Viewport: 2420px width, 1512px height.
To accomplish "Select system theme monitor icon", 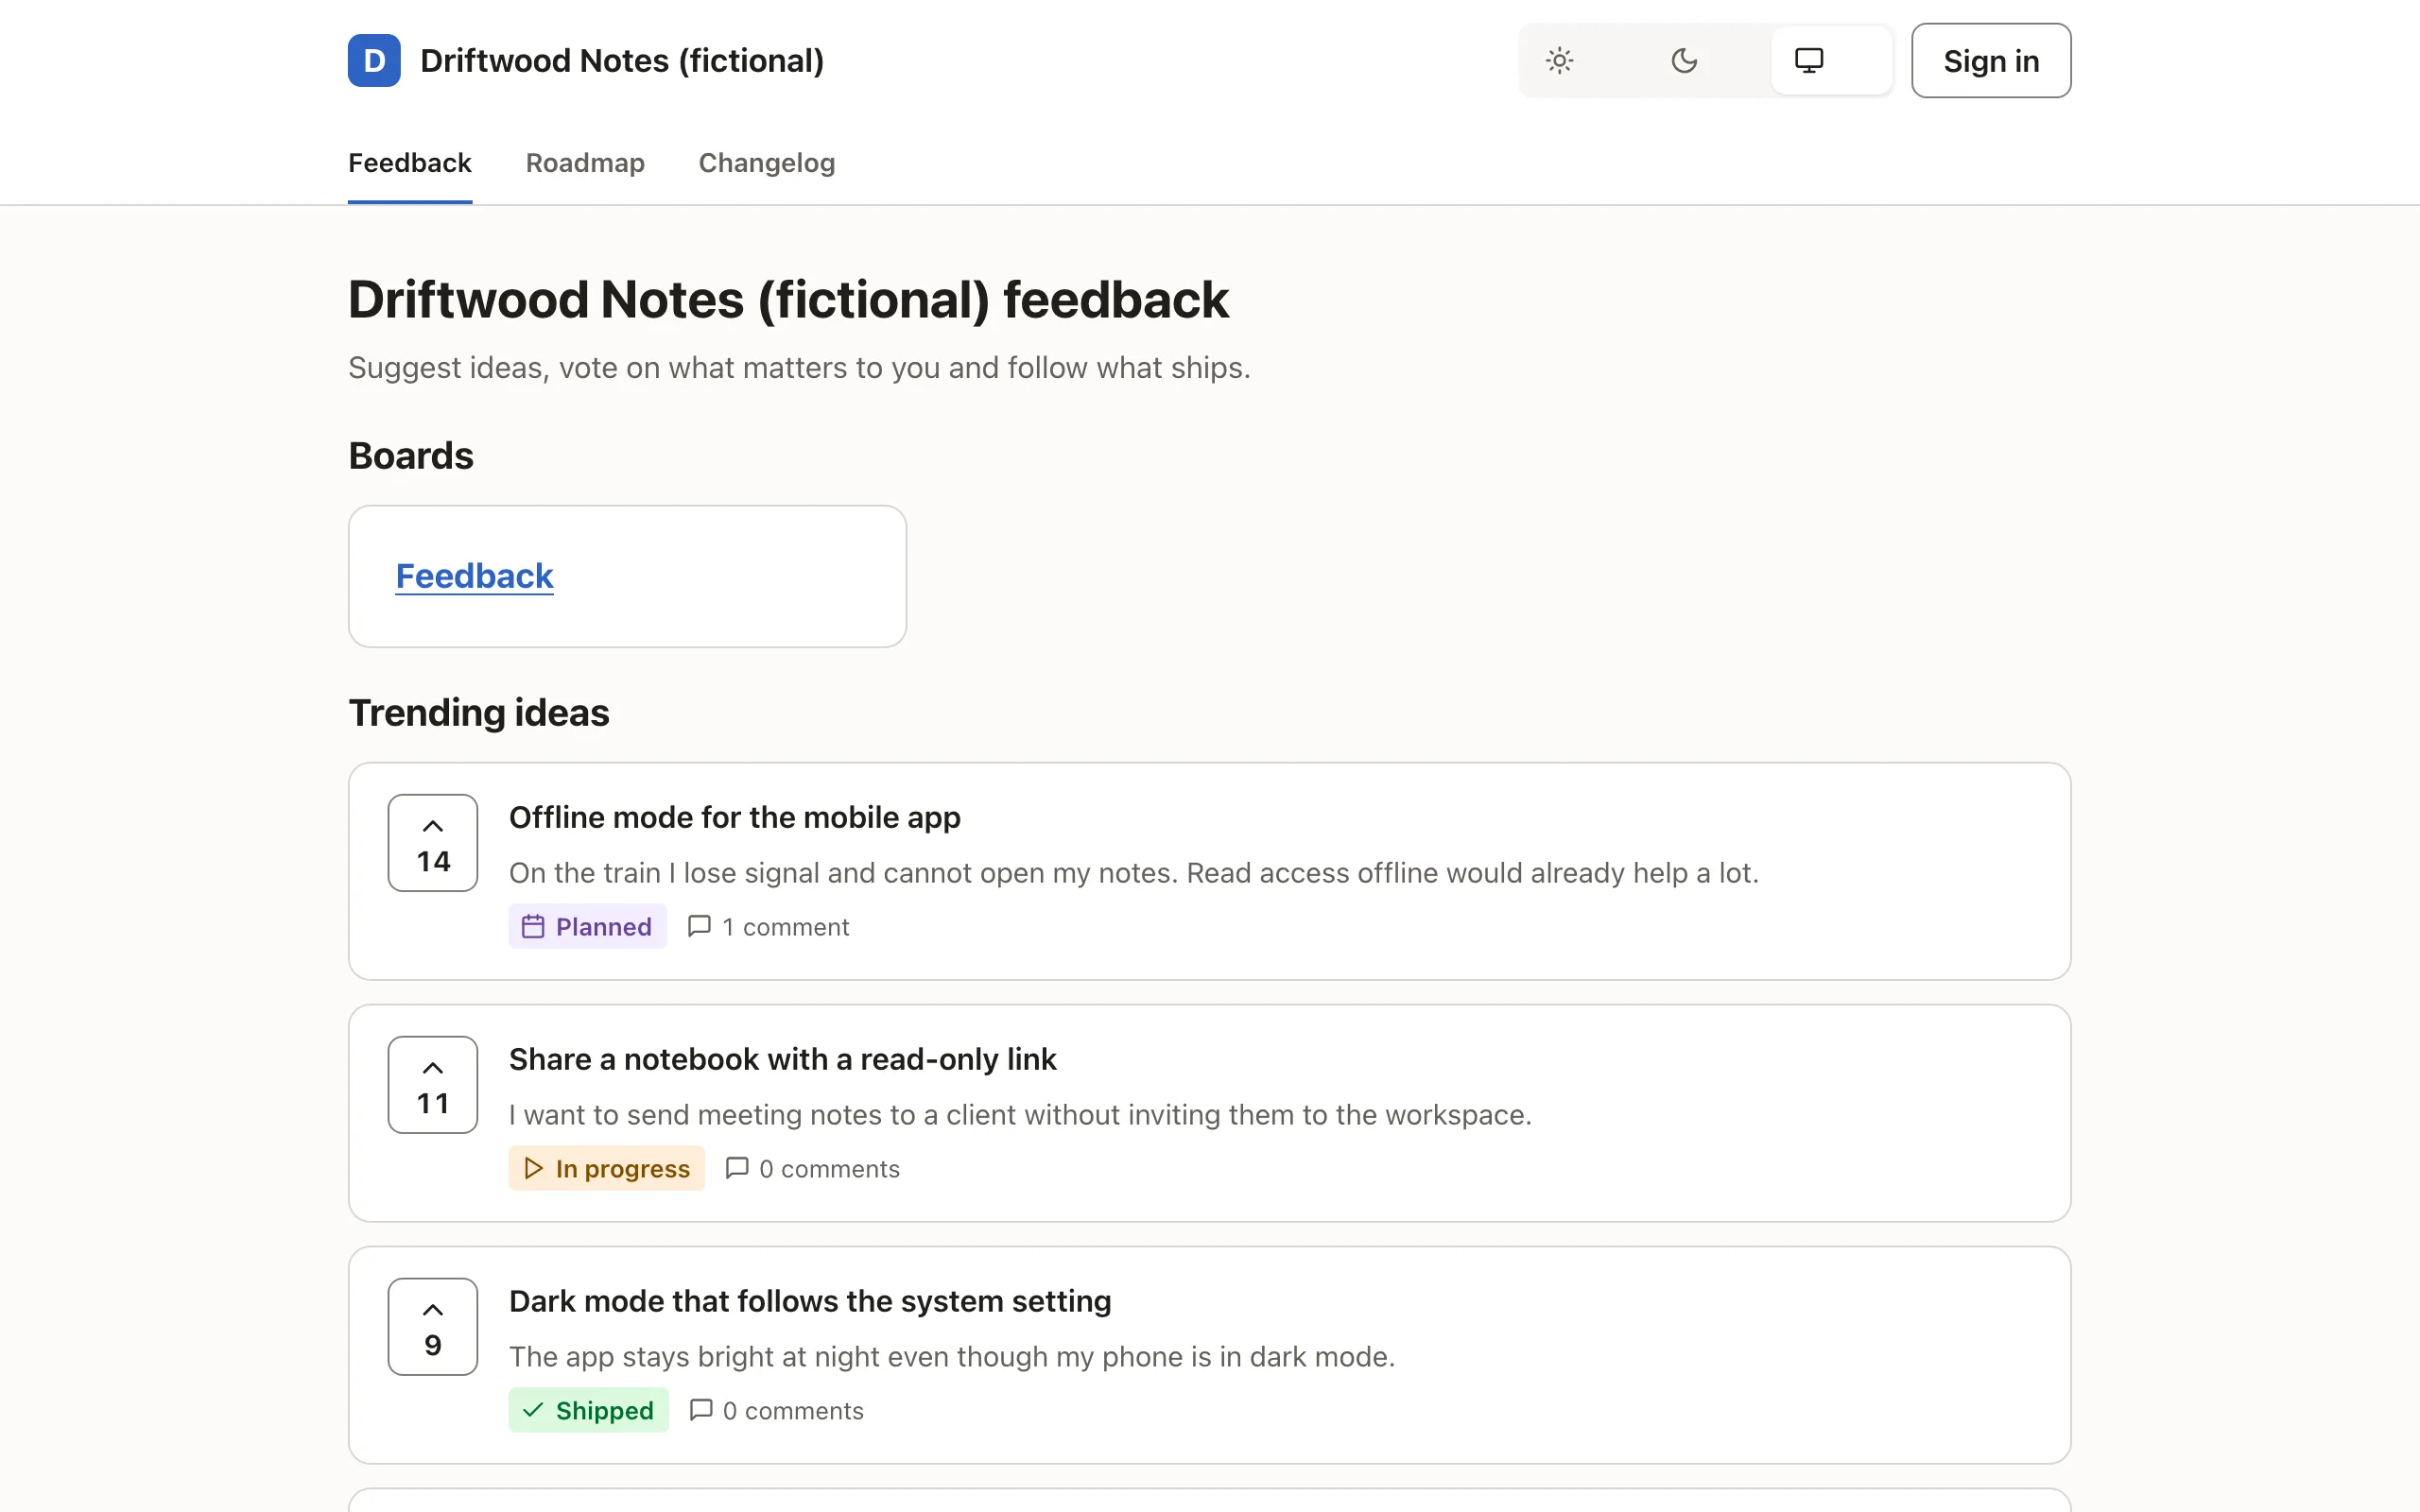I will coord(1809,61).
